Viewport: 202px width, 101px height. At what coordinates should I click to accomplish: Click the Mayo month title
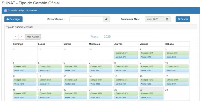[95, 37]
